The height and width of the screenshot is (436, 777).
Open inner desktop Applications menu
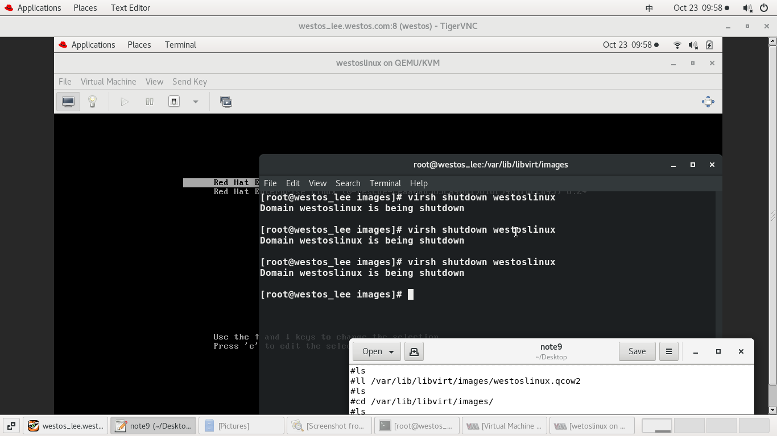[x=93, y=45]
